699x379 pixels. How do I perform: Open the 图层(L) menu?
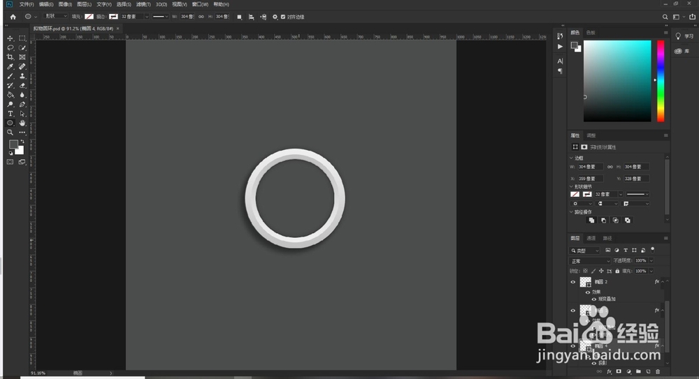pos(85,4)
